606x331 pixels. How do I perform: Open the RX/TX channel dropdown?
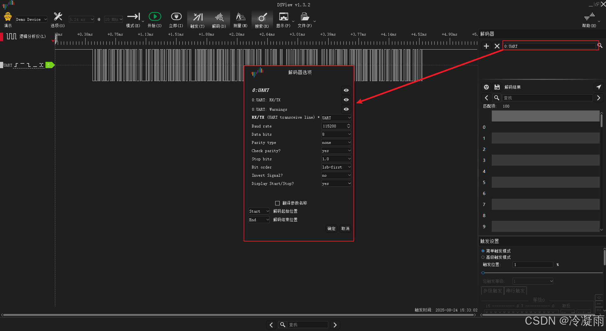tap(336, 118)
